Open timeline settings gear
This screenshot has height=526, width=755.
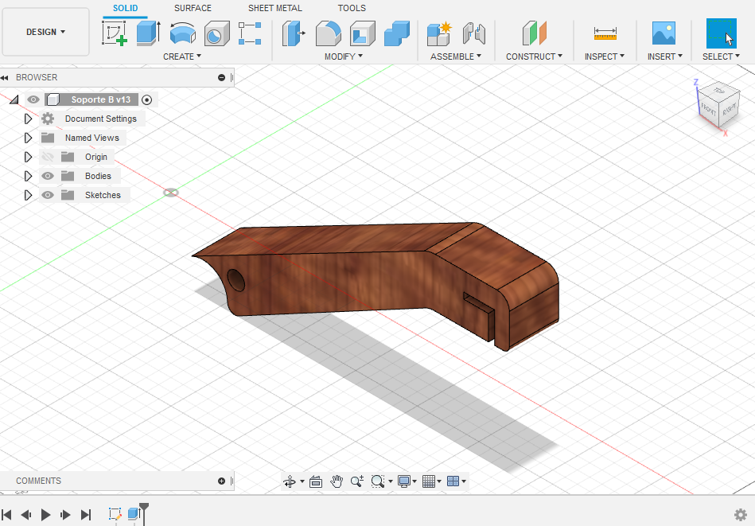coord(740,514)
